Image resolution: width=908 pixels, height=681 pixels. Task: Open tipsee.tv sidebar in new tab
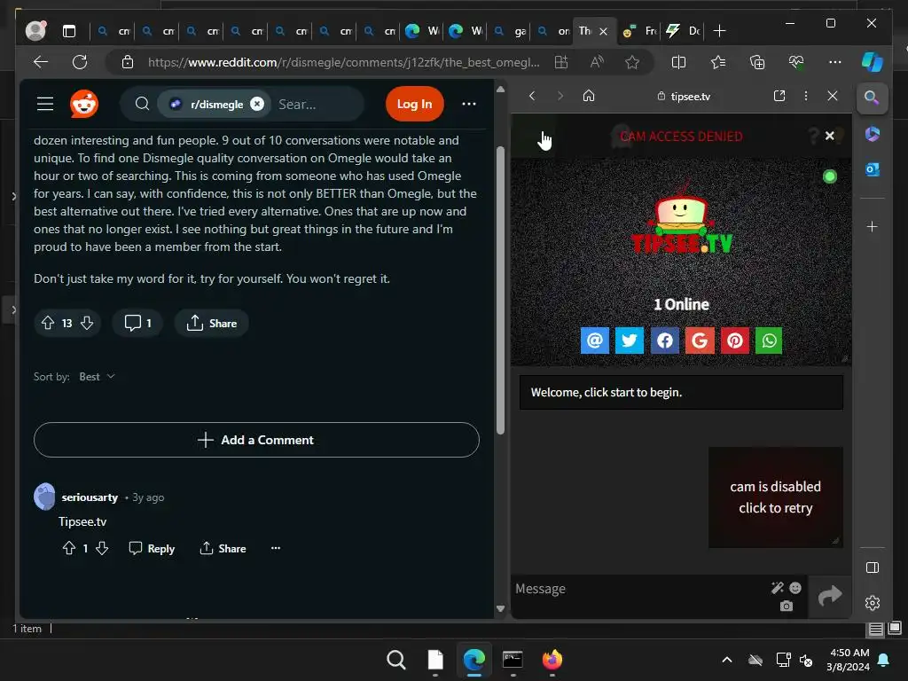coord(779,96)
